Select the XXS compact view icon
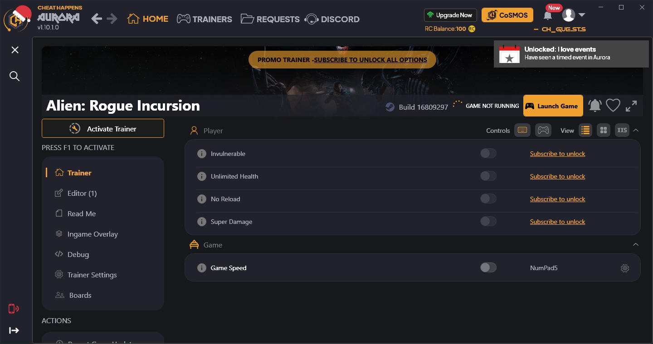Image resolution: width=653 pixels, height=344 pixels. point(622,130)
